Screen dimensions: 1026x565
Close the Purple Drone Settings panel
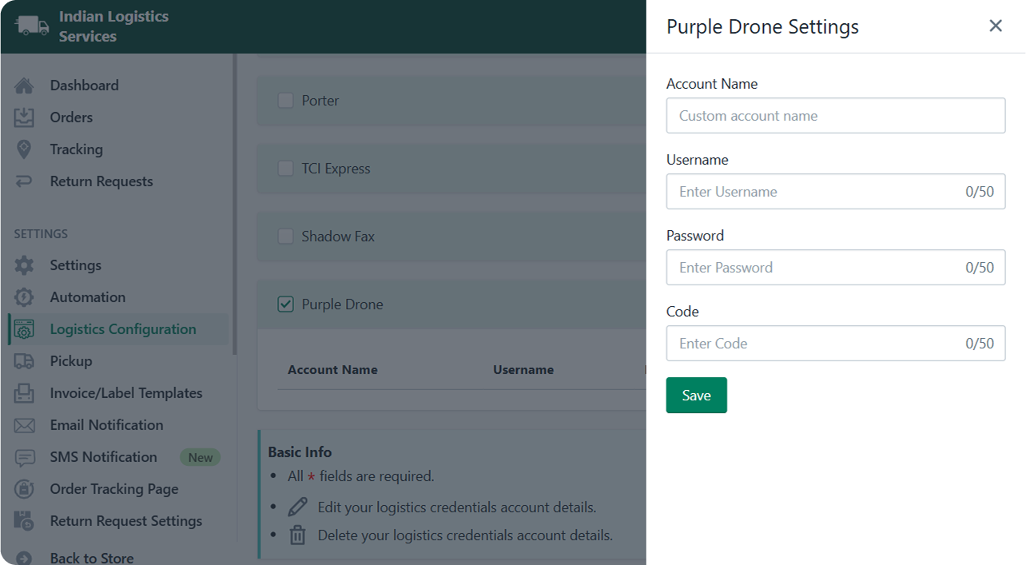tap(995, 26)
